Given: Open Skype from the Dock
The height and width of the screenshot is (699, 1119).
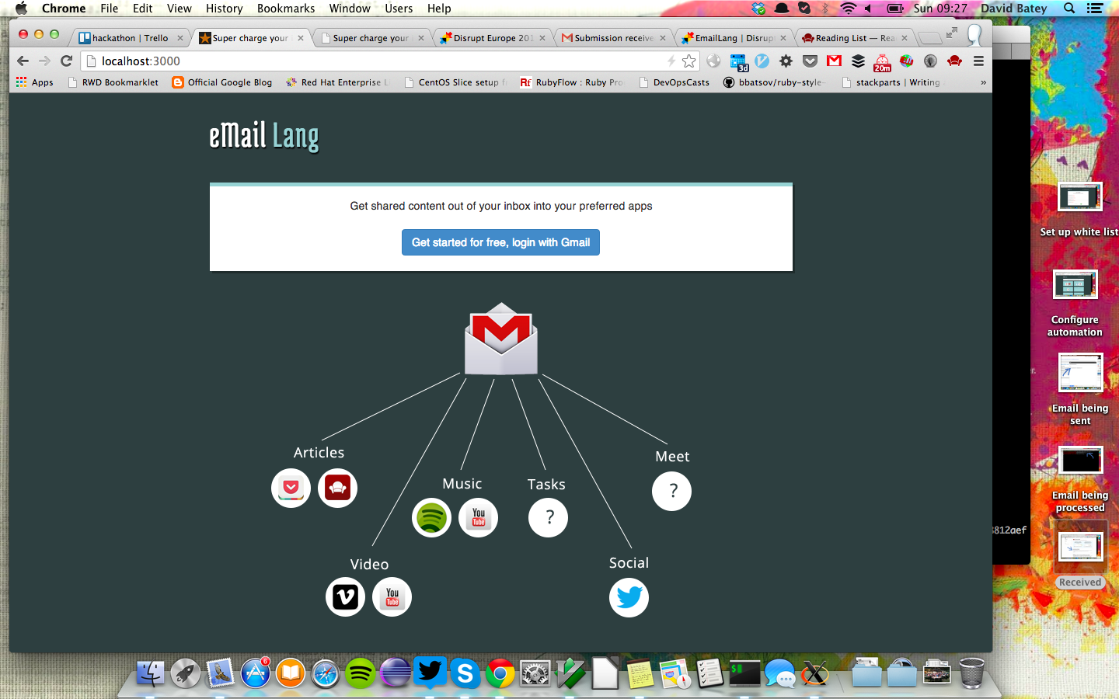Looking at the screenshot, I should [465, 673].
